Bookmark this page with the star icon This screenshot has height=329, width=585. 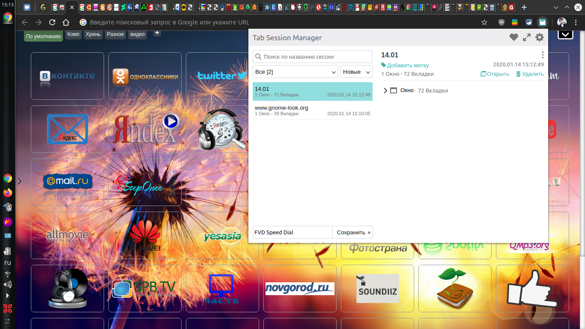pos(484,22)
